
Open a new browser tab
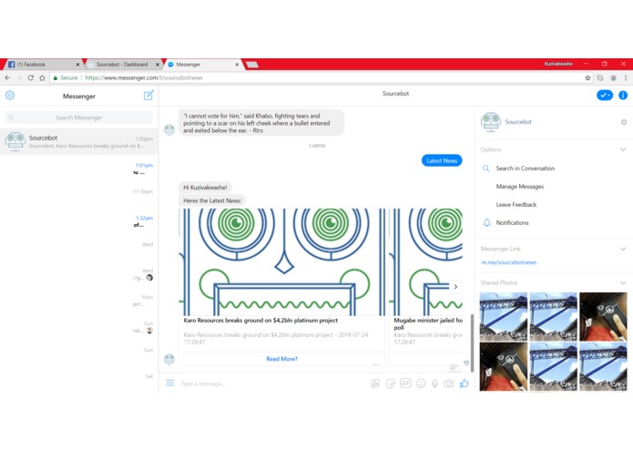252,65
